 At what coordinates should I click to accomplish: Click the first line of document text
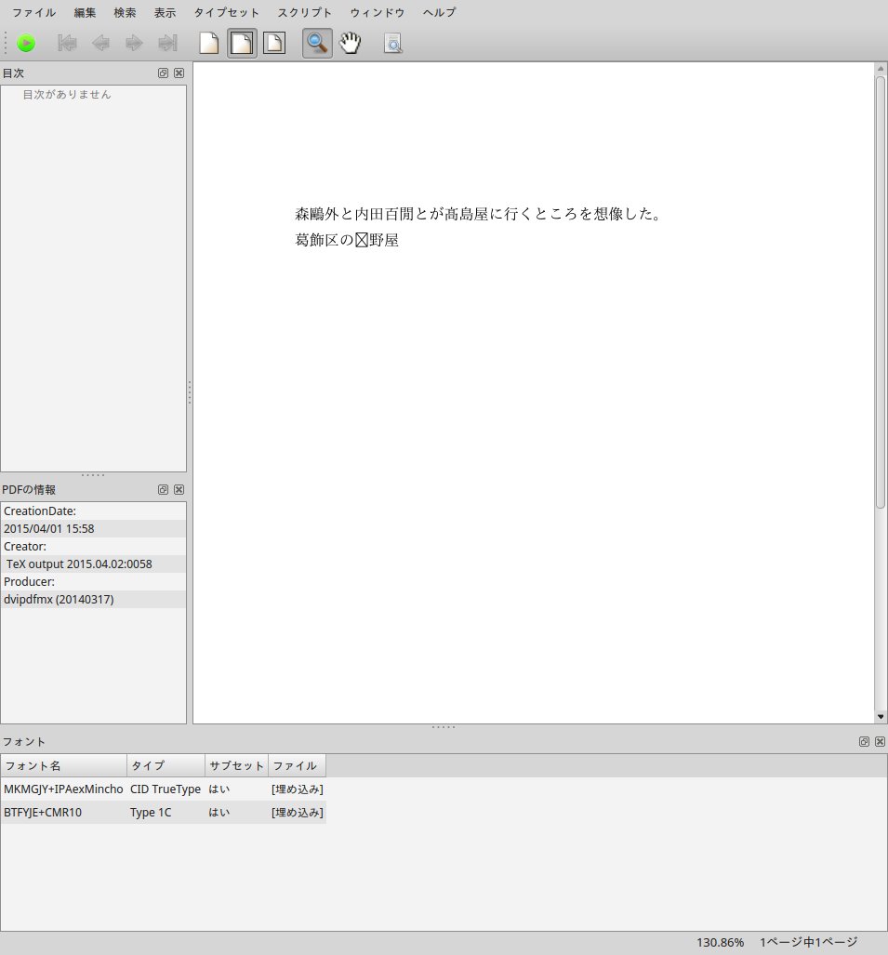point(479,214)
